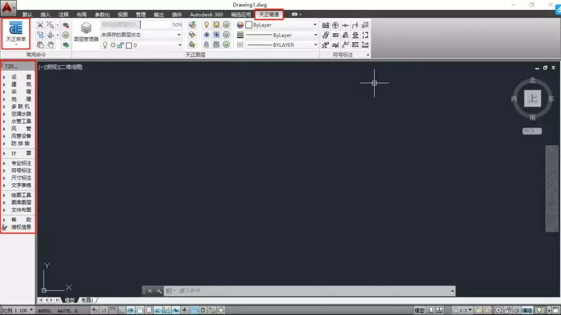Click the sun freeze icon of layer 0
Viewport: 561px width, 315px height.
[113, 46]
